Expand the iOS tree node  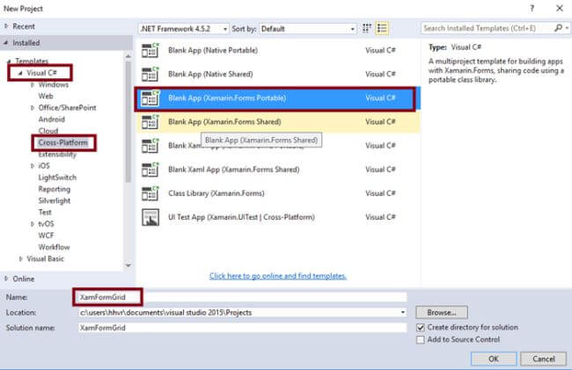pos(33,166)
